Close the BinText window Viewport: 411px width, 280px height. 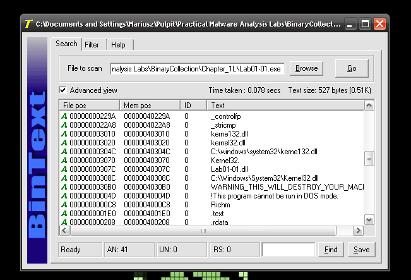point(379,24)
